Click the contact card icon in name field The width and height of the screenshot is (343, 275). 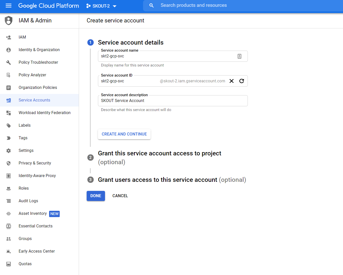239,56
